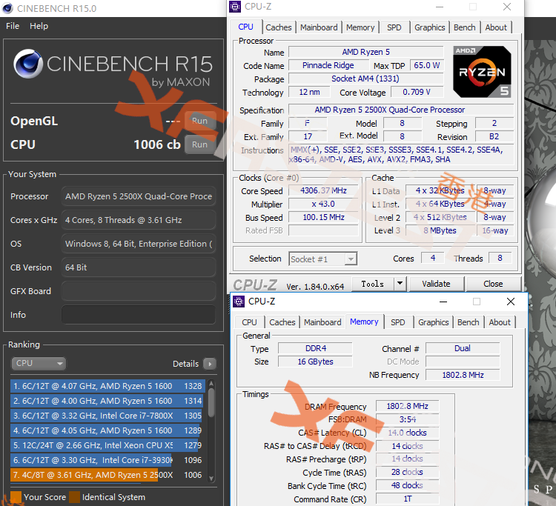Click the AMD Ryzen 5 logo image

[482, 72]
